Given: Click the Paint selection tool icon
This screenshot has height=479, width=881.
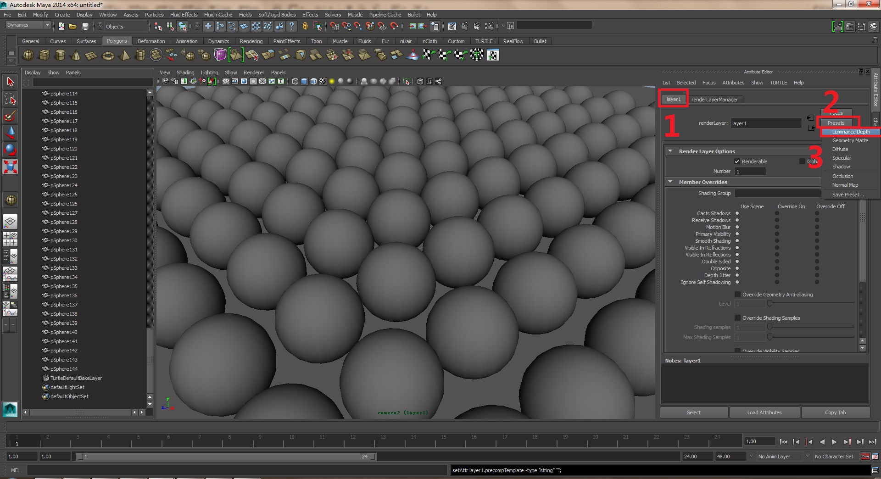Looking at the screenshot, I should pos(10,116).
